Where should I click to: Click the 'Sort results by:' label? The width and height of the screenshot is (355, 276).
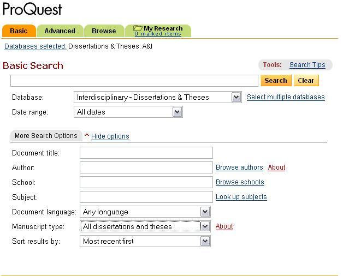tap(36, 242)
